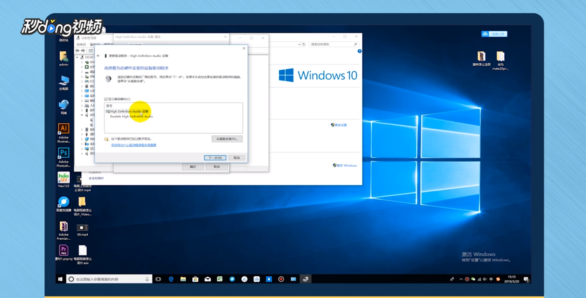586x298 pixels.
Task: Click 取消 in the audio properties dialog
Action: [x=217, y=166]
